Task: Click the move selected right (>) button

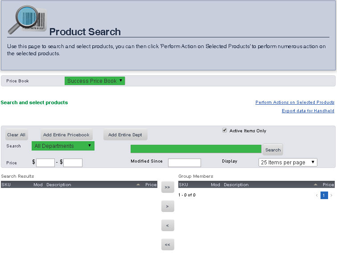Action: point(167,207)
